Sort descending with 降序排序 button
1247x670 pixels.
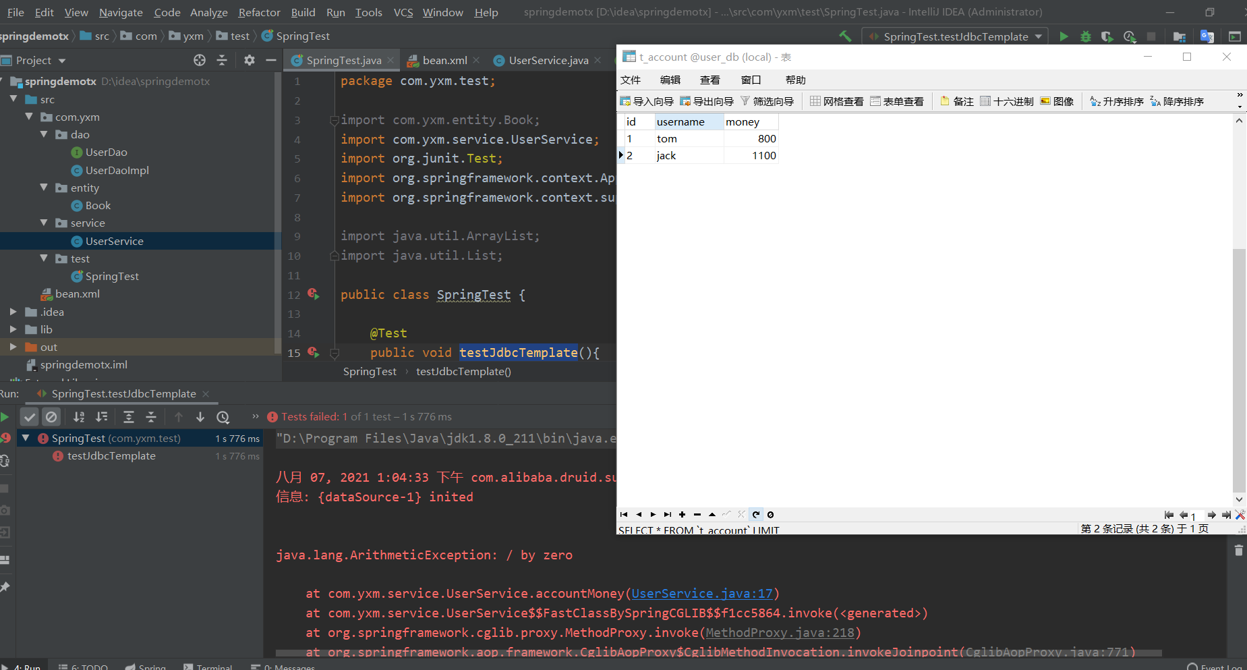[1177, 101]
